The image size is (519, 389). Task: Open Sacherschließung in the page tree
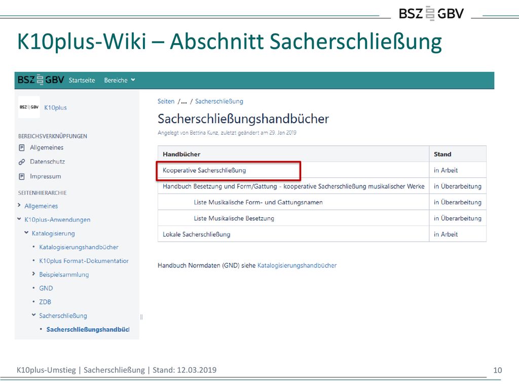(63, 316)
